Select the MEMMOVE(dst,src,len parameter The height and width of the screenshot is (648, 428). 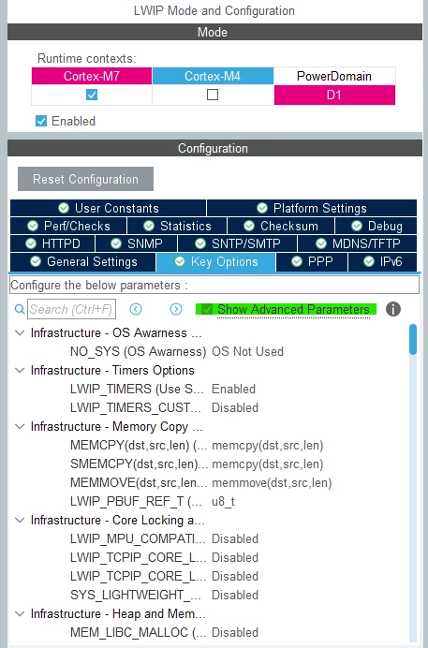(139, 482)
